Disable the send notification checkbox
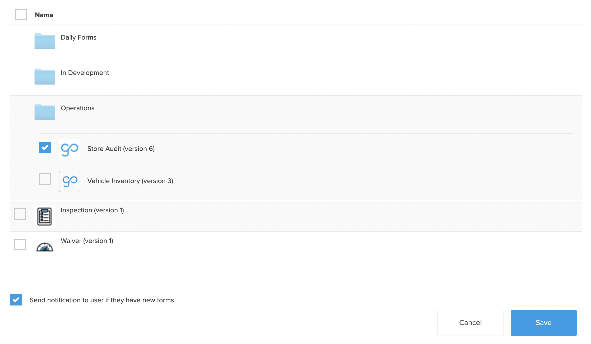 point(16,300)
